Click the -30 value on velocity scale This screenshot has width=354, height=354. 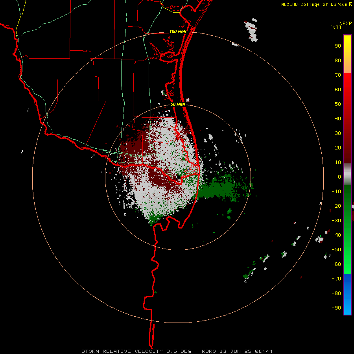tap(336, 221)
